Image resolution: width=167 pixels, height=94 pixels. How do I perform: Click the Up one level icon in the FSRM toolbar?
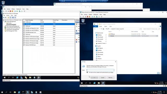tap(8, 17)
